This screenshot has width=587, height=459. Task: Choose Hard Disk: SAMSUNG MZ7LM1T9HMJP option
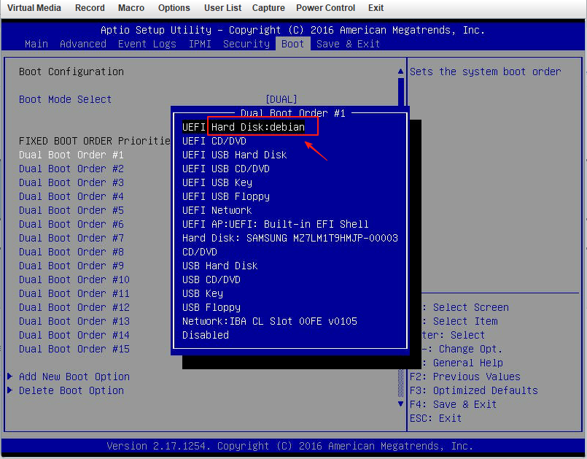click(x=290, y=238)
